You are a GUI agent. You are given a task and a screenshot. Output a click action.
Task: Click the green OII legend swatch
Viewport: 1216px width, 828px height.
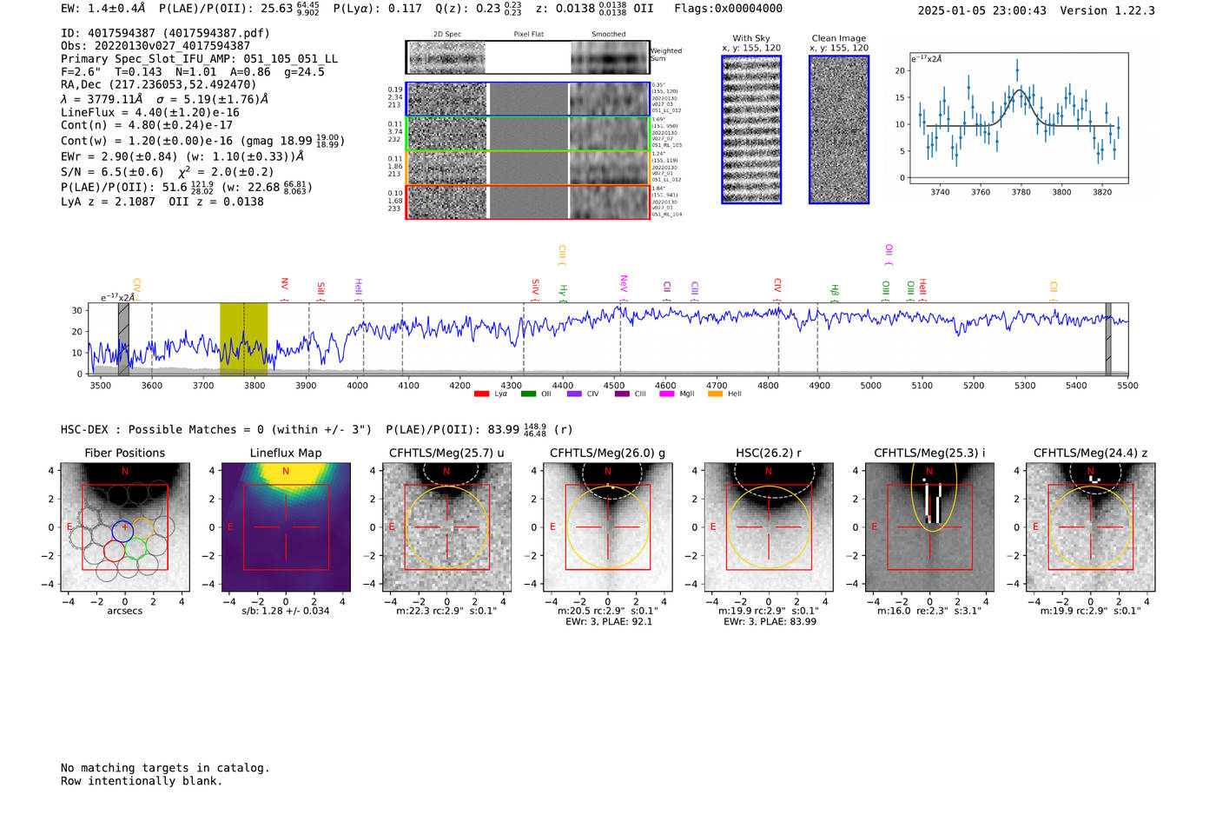pyautogui.click(x=528, y=394)
